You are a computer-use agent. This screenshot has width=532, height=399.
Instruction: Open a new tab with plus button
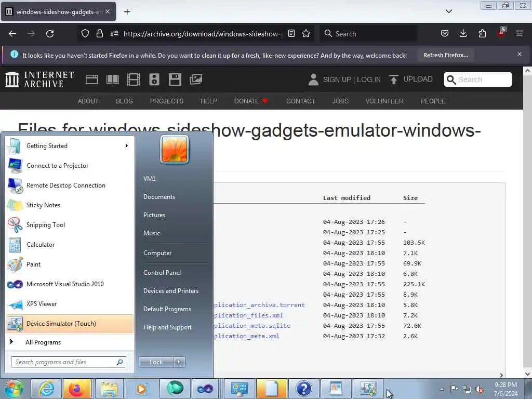[127, 12]
